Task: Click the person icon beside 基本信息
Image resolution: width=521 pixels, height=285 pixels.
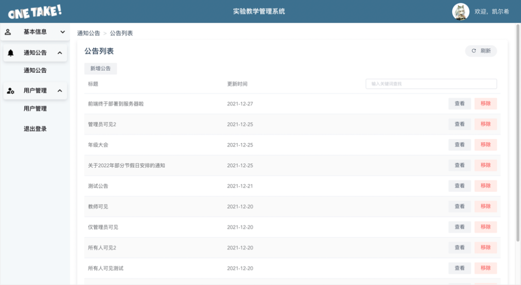Action: pos(8,32)
